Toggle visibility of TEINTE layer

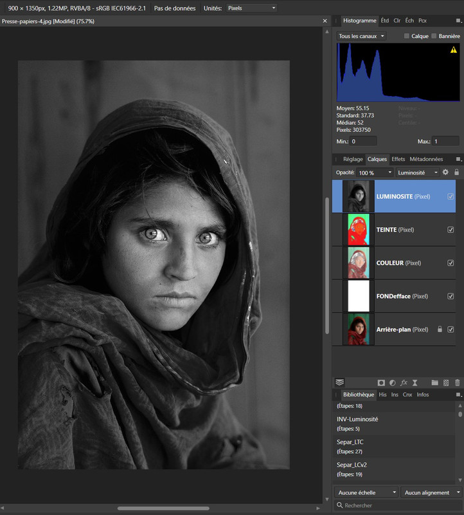click(451, 230)
